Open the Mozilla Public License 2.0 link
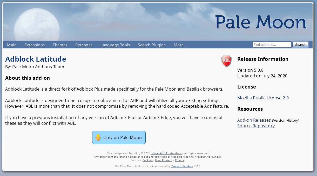Image resolution: width=317 pixels, height=176 pixels. [x=263, y=98]
